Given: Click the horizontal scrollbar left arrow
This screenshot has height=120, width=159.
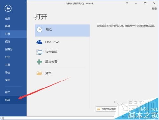Looking at the screenshot, I should pos(2,118).
